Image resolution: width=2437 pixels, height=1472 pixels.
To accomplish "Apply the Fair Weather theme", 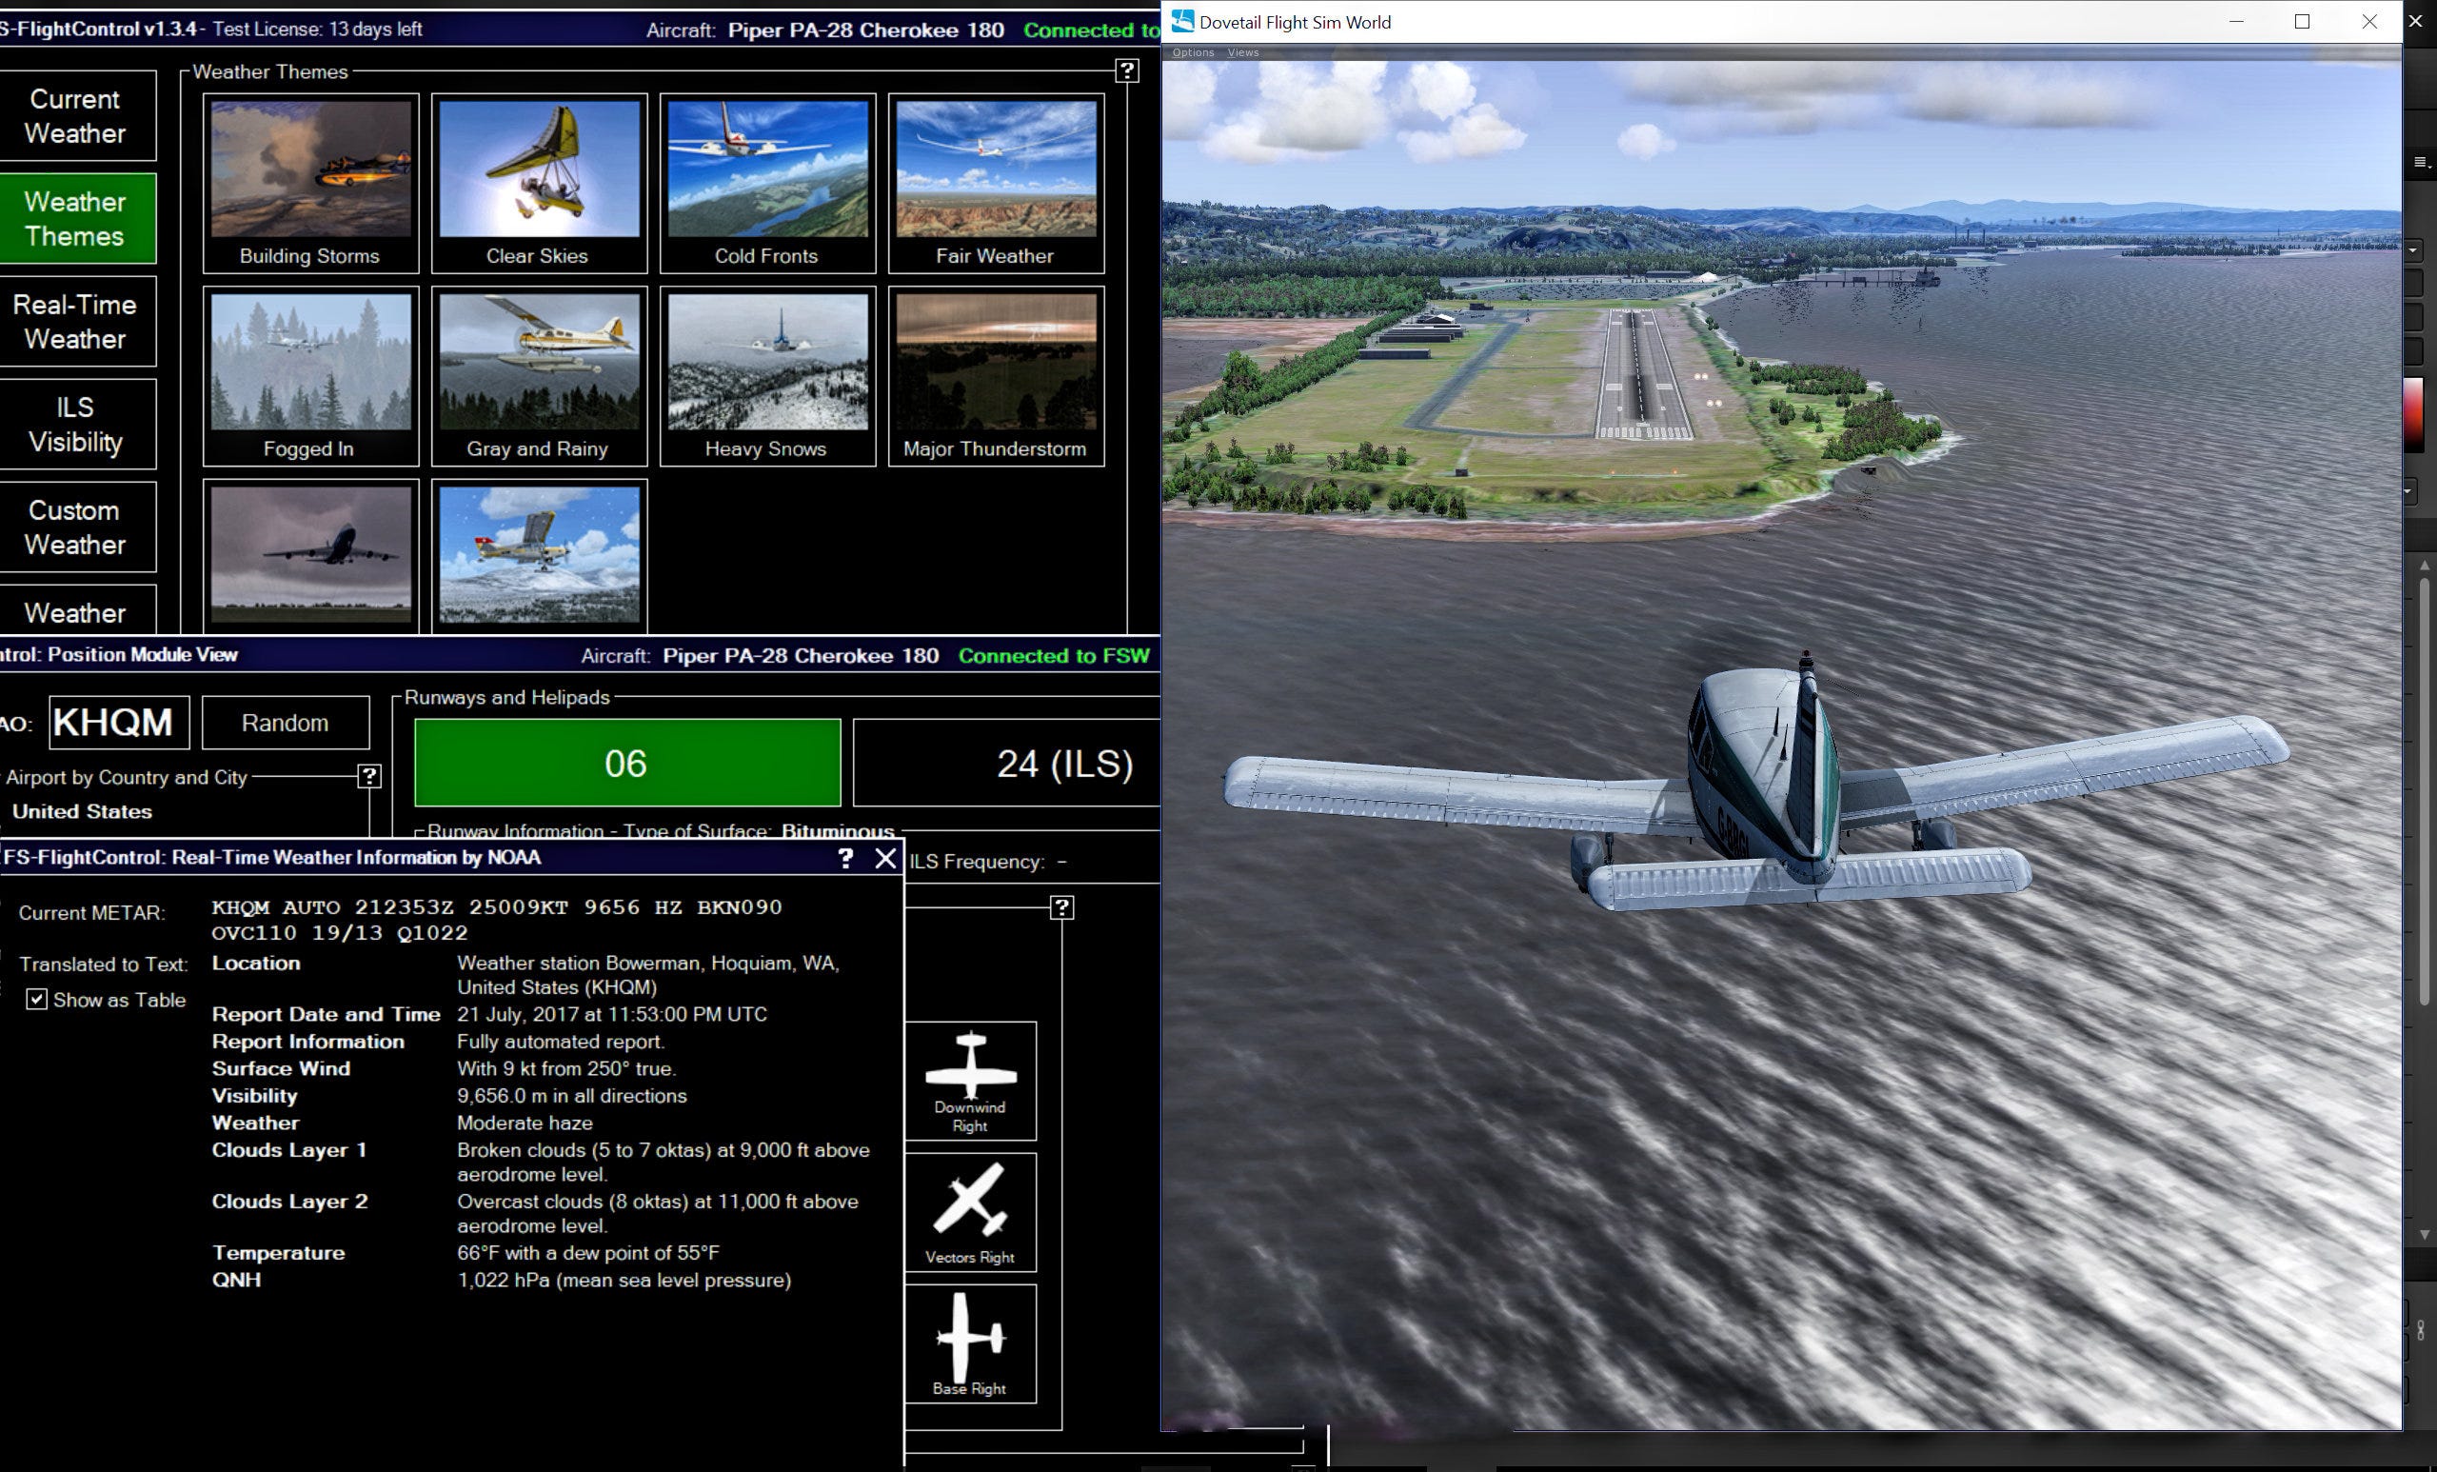I will point(996,183).
